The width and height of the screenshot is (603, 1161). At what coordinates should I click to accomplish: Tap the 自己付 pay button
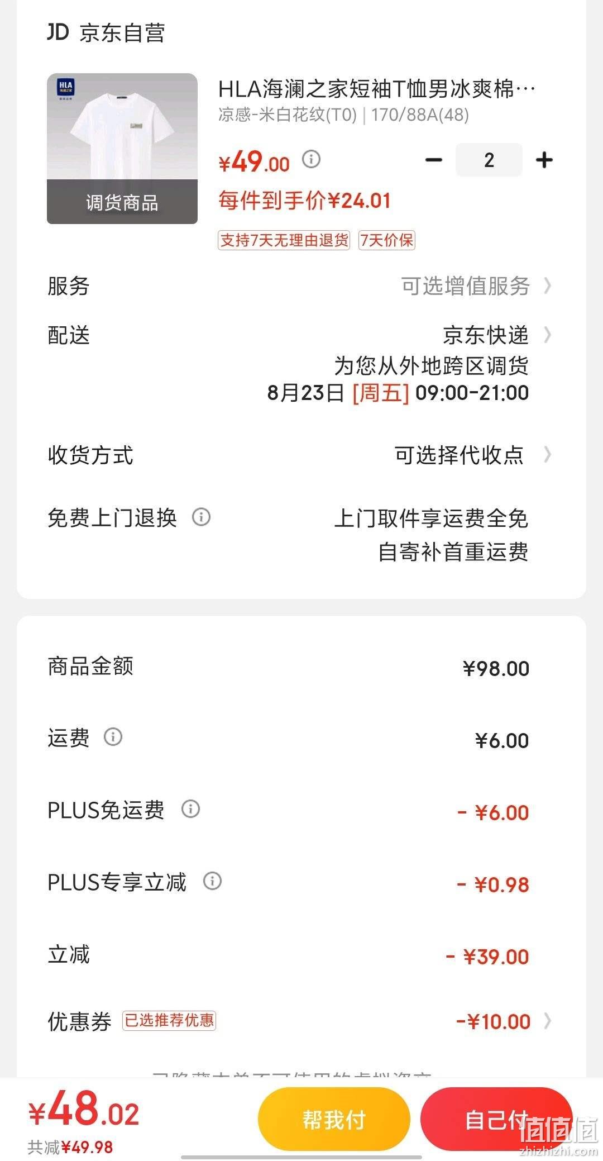tap(496, 1120)
